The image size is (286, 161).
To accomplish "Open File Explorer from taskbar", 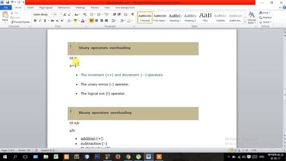I will tap(46, 157).
